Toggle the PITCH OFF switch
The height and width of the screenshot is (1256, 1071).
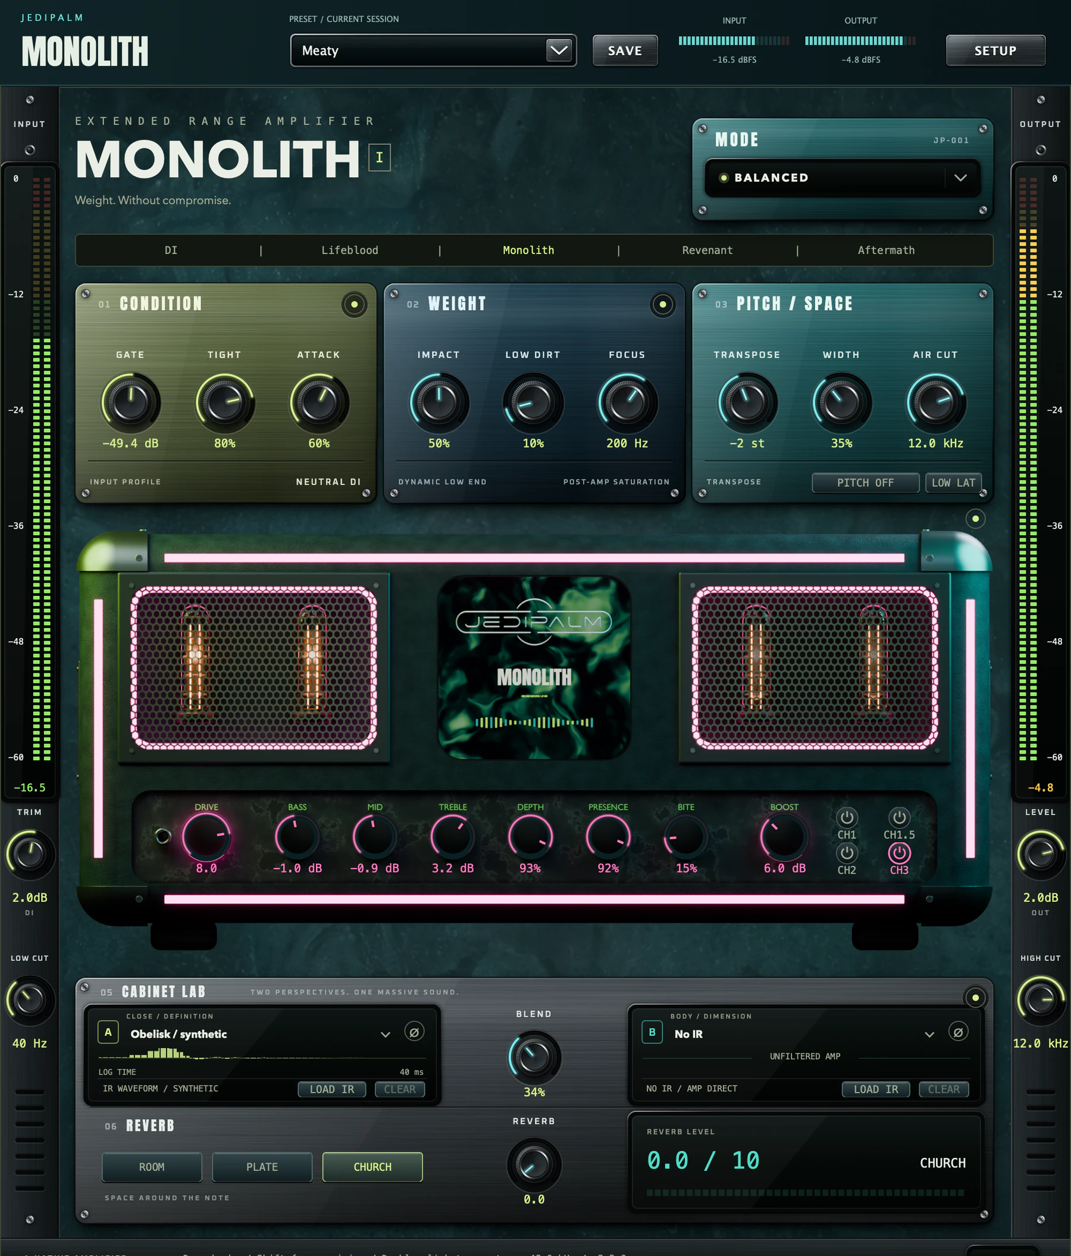tap(865, 483)
